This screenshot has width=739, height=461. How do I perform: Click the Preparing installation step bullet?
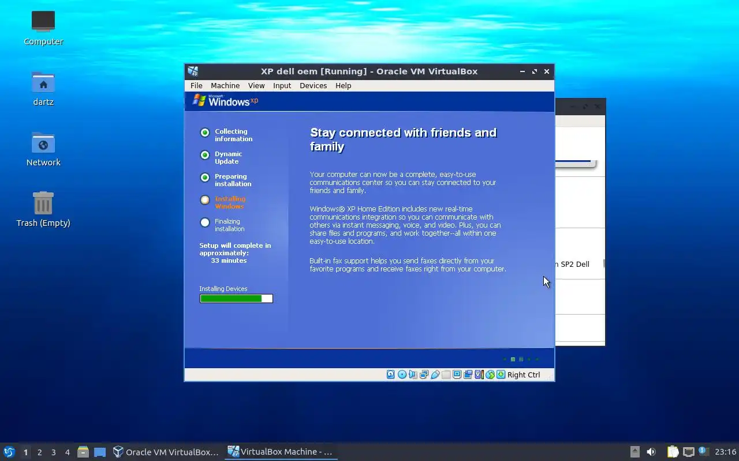(205, 177)
